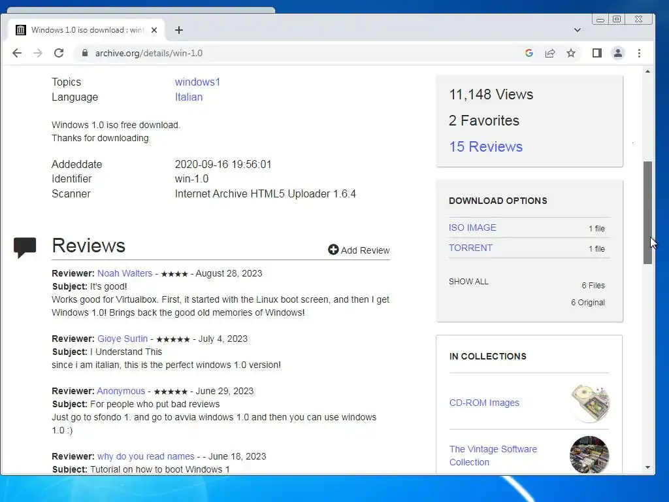This screenshot has height=502, width=669.
Task: Expand the tab search chevron
Action: [578, 30]
